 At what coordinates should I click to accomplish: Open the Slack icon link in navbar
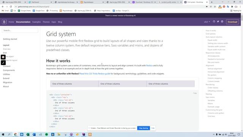coord(222,22)
